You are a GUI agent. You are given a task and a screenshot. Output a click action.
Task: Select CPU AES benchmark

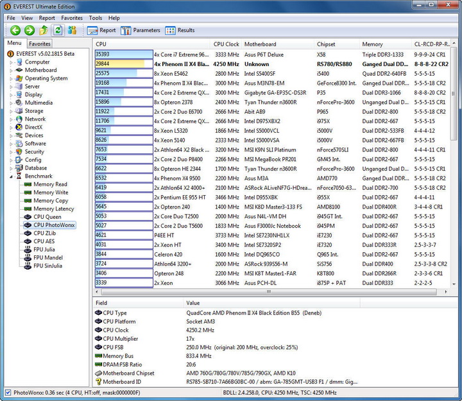44,241
